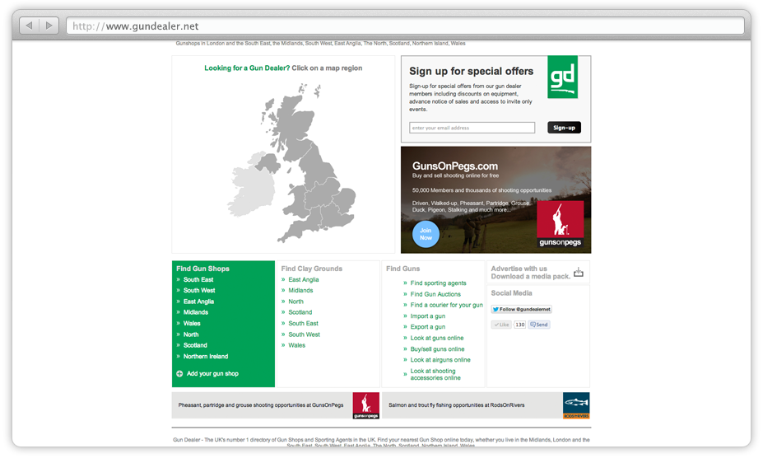Open North under Find Gun Shops
The image size is (763, 463).
pyautogui.click(x=191, y=334)
